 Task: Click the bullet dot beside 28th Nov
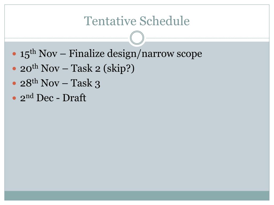tap(14, 83)
